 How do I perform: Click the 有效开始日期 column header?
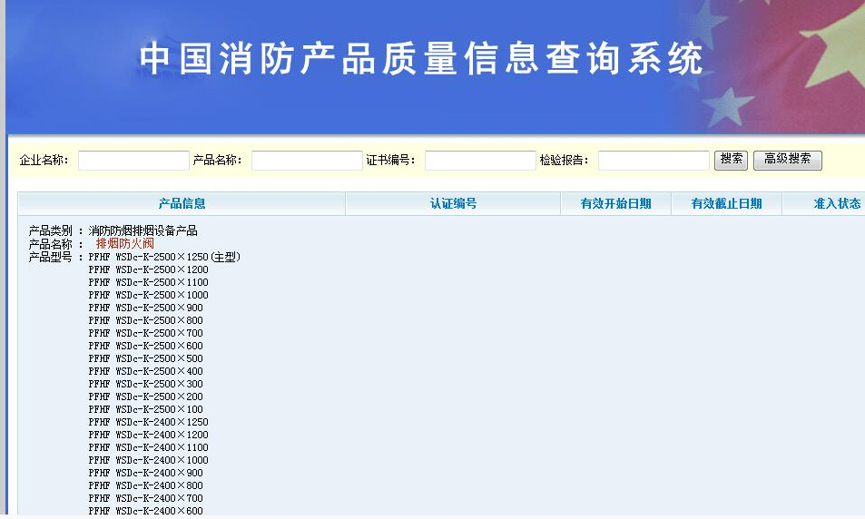(615, 204)
